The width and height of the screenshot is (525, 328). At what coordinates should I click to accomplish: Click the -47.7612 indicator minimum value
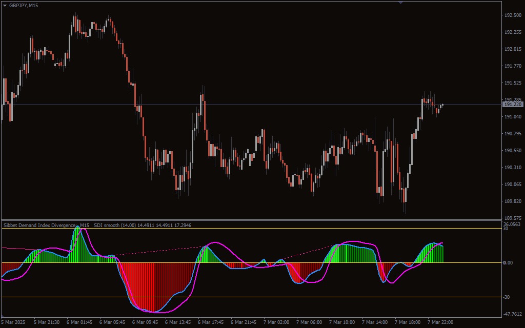513,315
